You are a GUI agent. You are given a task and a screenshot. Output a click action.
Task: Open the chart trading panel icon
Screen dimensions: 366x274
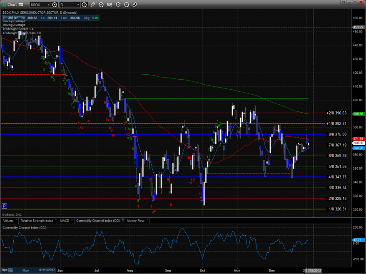[110, 5]
